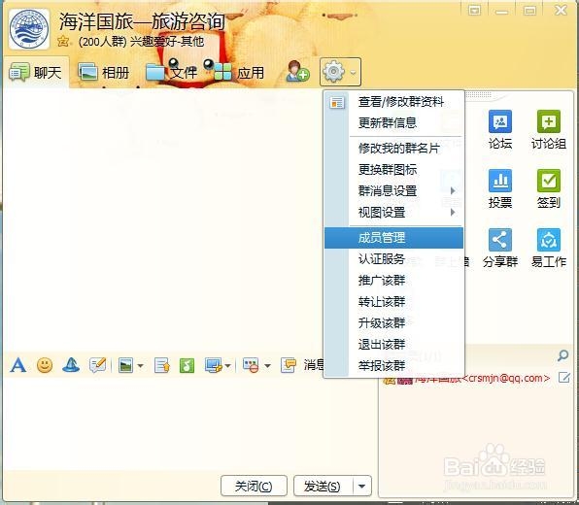
Task: Click the handwriting note icon
Action: (98, 365)
